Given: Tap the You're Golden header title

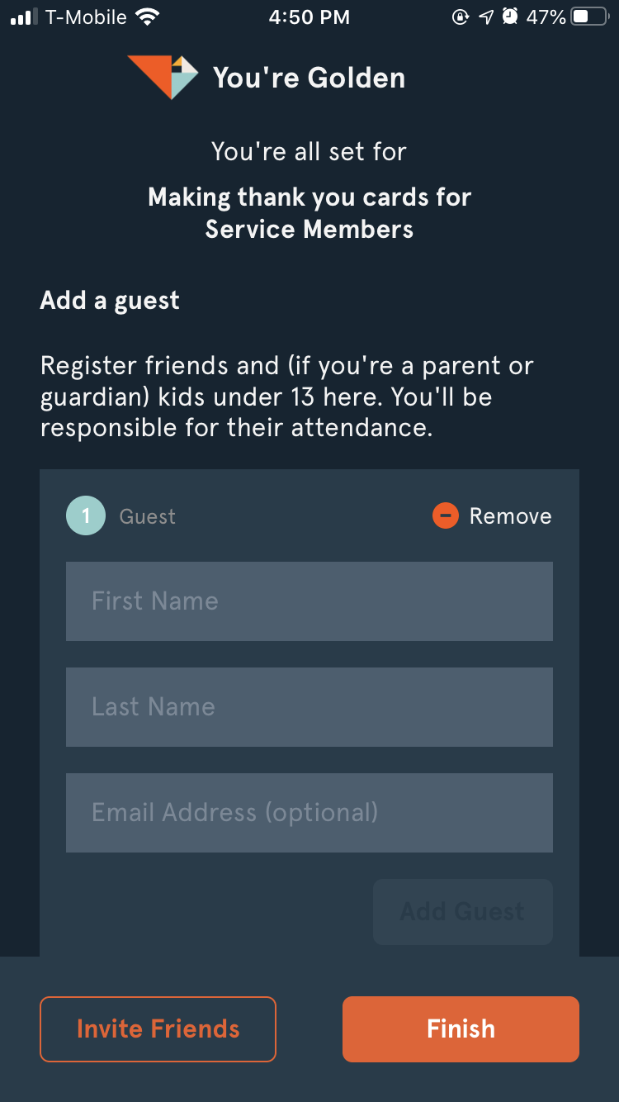Looking at the screenshot, I should 309,78.
